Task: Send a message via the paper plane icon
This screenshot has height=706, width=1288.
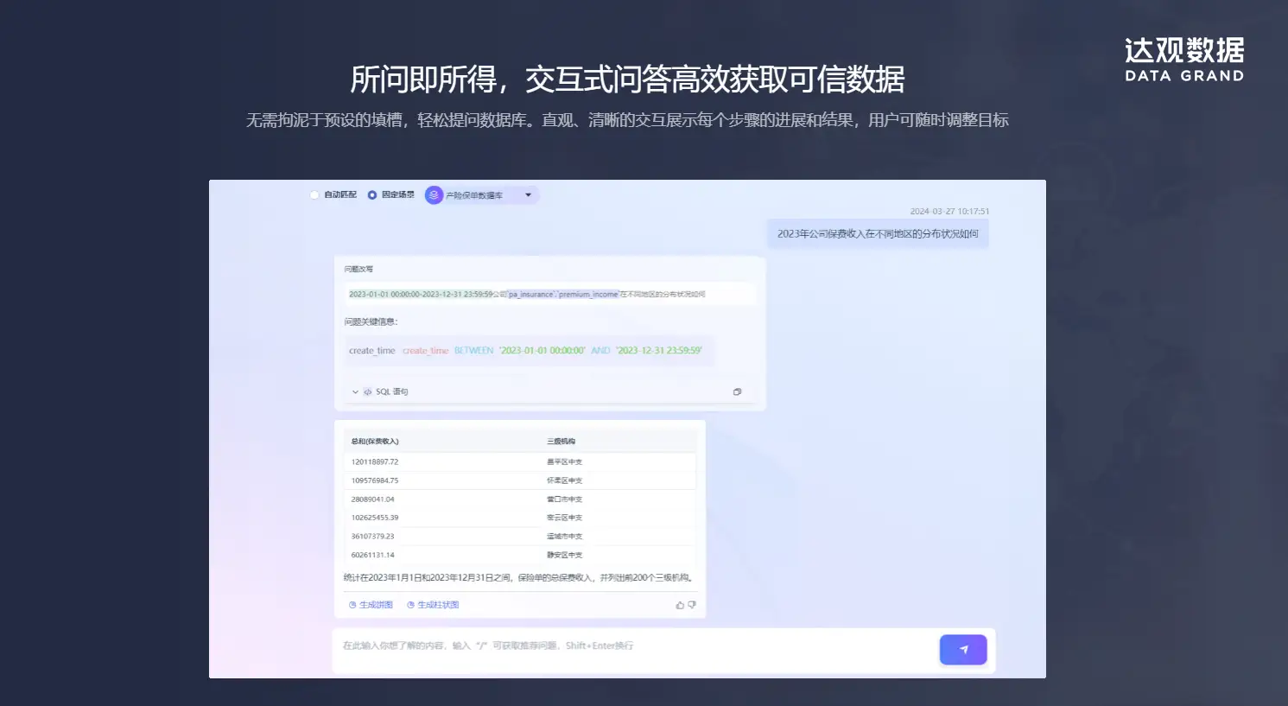Action: tap(962, 649)
